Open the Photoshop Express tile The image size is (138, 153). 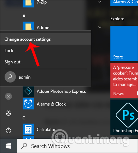point(124,117)
